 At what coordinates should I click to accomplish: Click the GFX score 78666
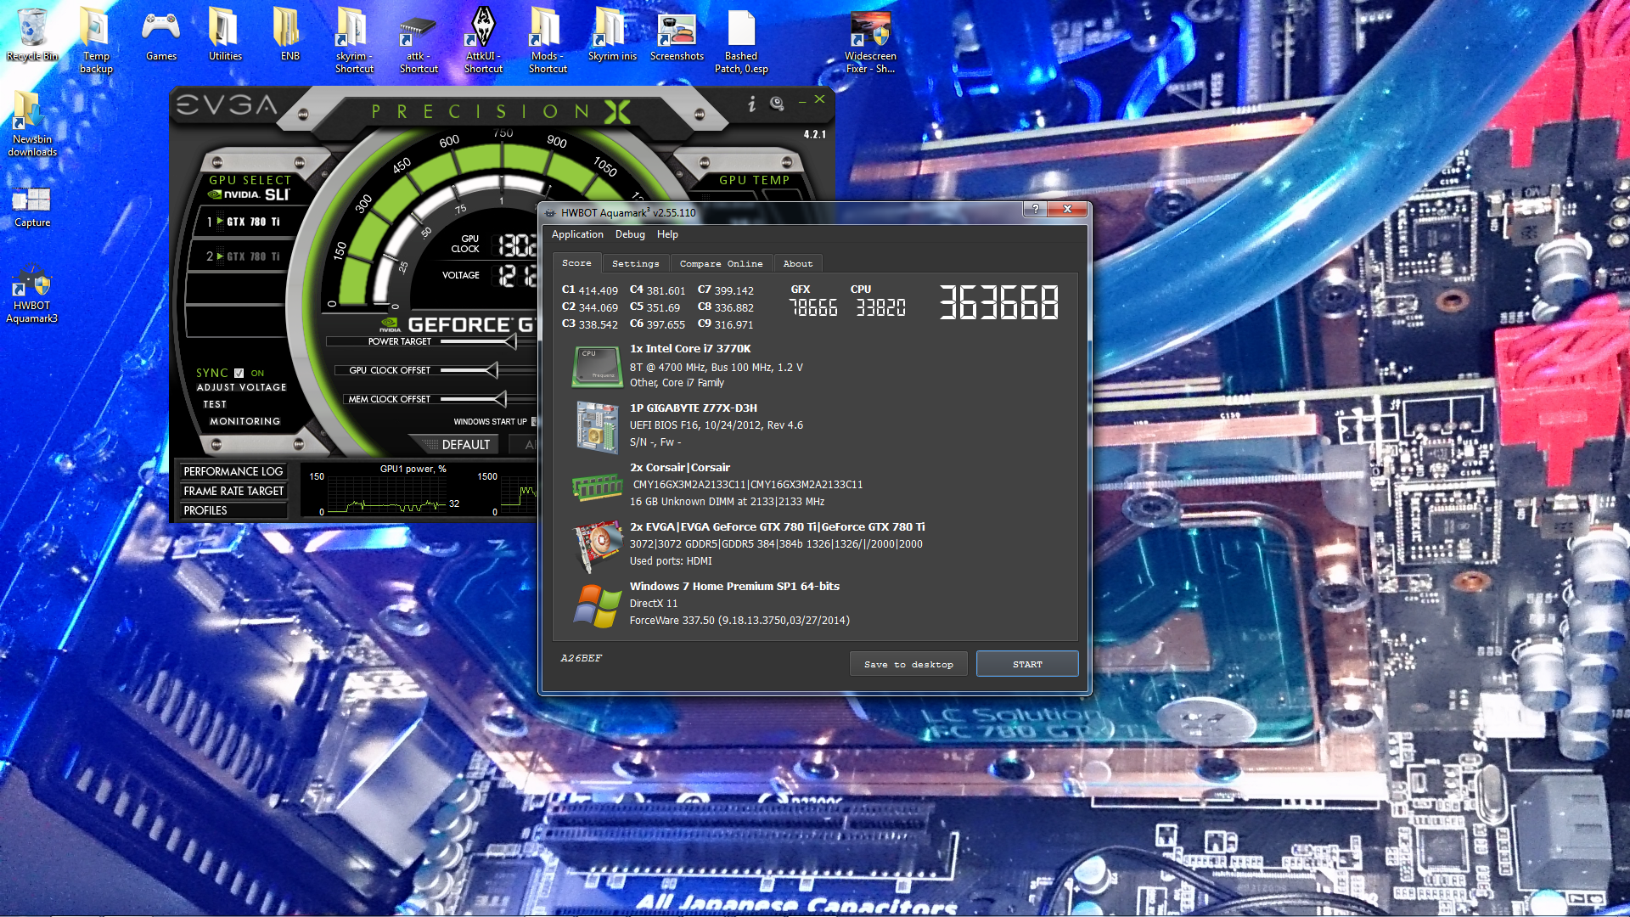pyautogui.click(x=812, y=307)
